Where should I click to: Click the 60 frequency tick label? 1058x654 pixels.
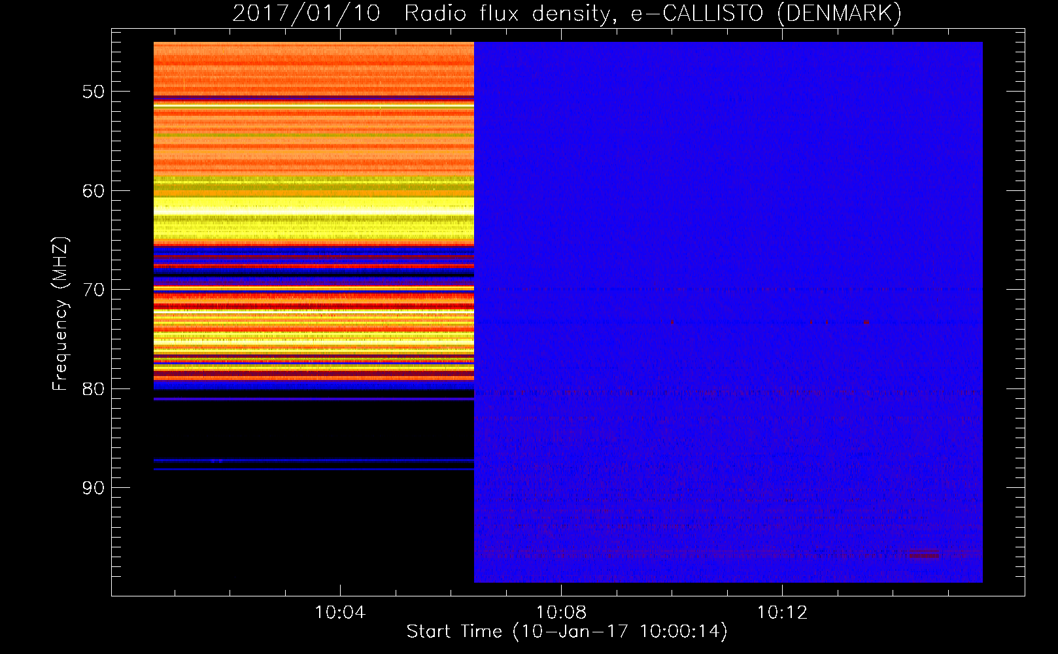[x=94, y=191]
